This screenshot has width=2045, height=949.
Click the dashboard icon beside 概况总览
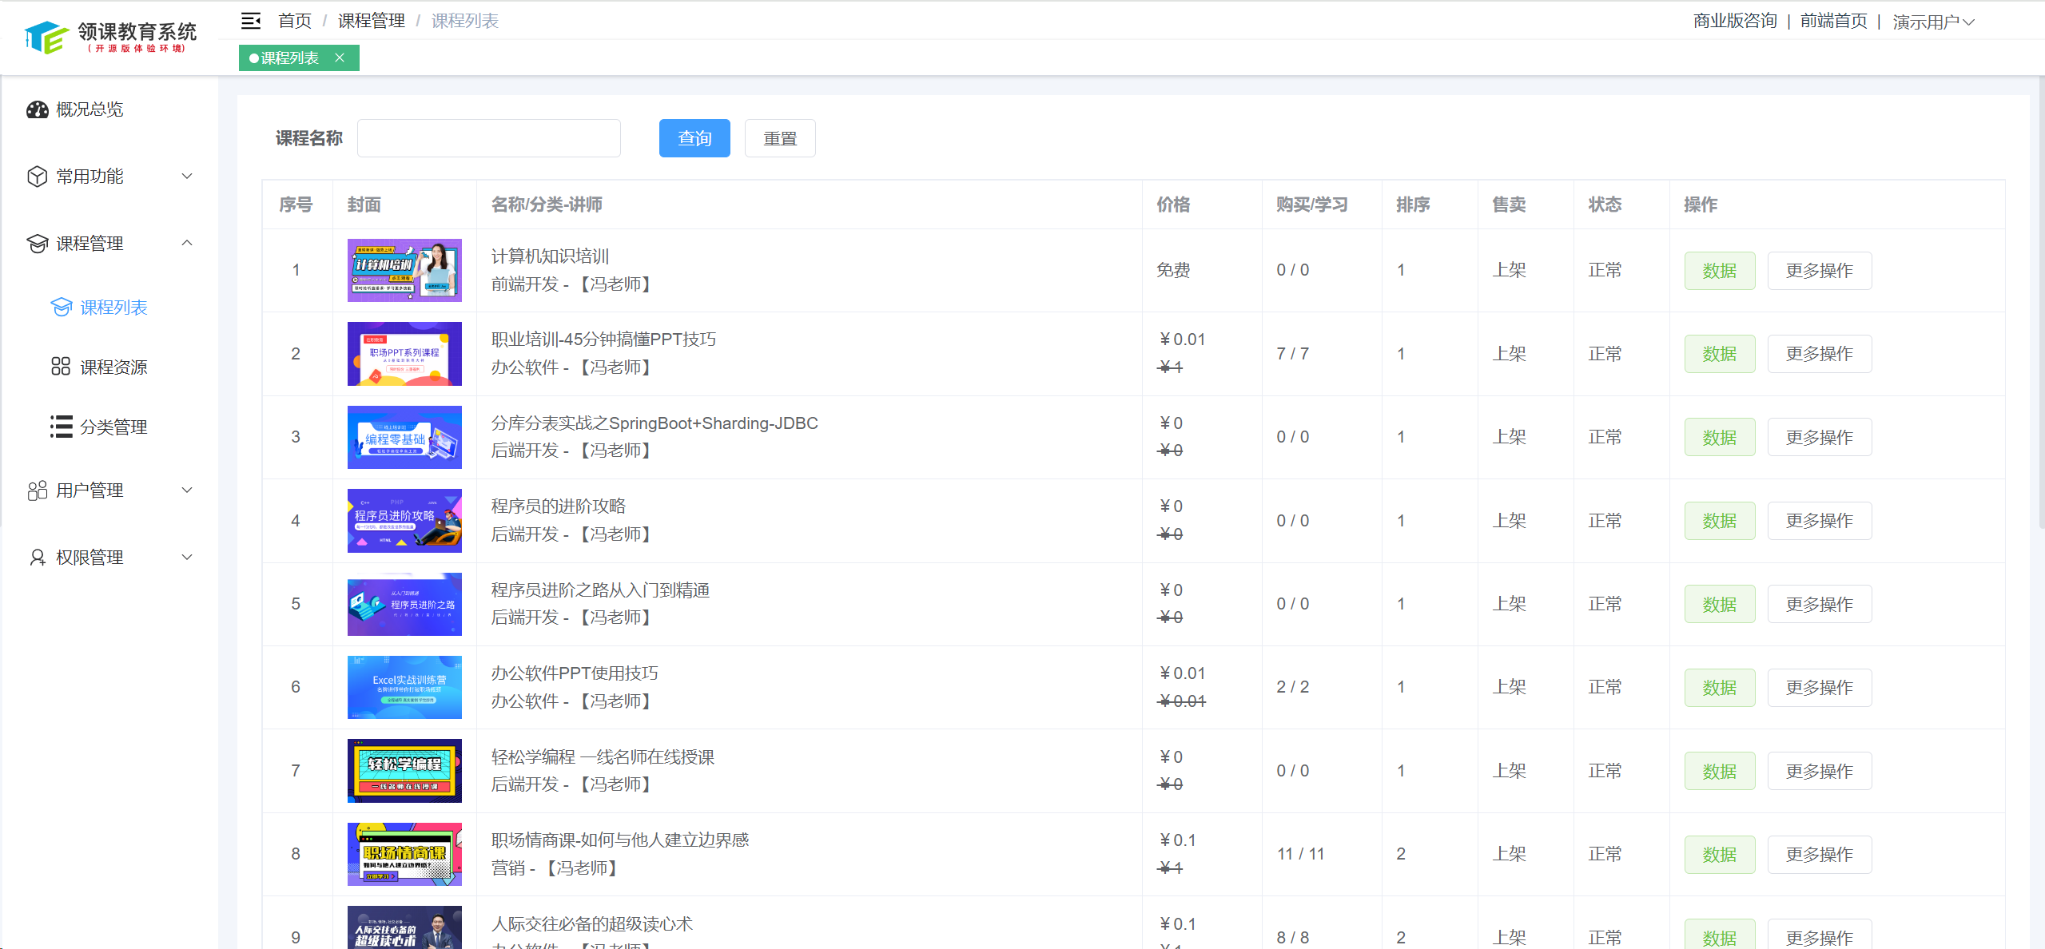pos(37,109)
